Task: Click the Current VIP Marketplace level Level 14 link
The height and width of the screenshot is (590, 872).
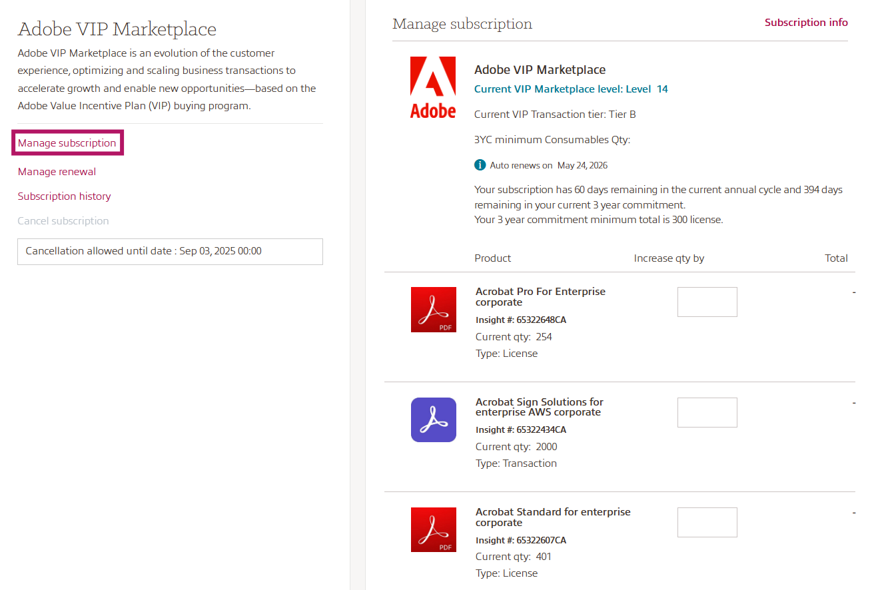Action: point(570,89)
